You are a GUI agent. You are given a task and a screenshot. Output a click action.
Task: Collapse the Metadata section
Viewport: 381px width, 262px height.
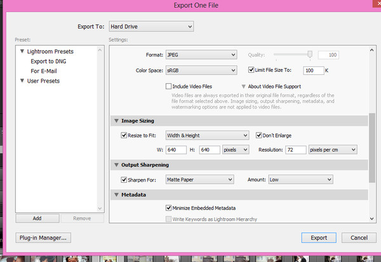point(116,195)
